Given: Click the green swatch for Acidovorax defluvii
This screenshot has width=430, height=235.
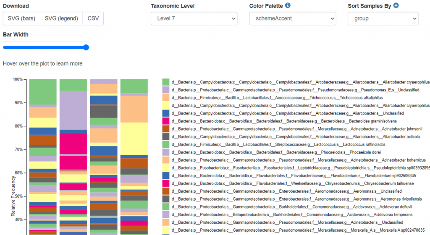Looking at the screenshot, I should 165,207.
